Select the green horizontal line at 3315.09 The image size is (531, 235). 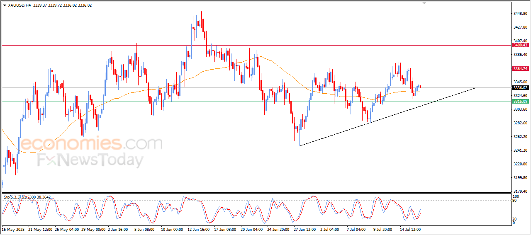click(x=256, y=102)
